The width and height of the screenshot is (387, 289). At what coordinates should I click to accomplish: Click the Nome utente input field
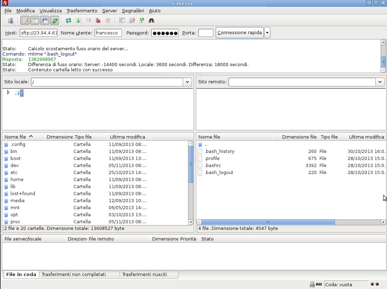(x=108, y=33)
